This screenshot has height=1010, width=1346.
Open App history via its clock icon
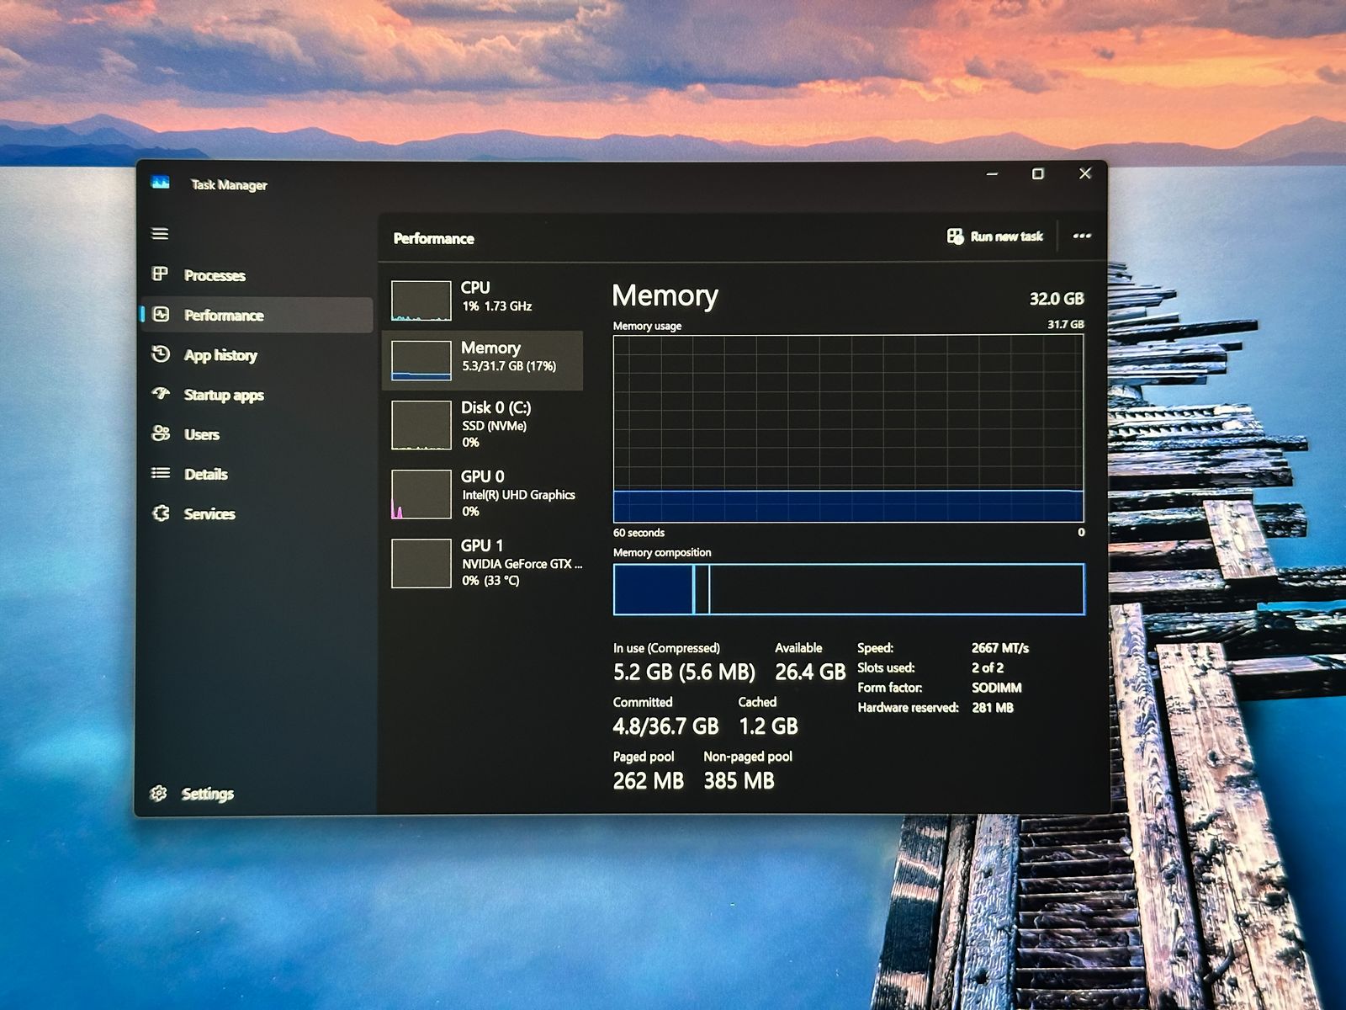point(161,354)
